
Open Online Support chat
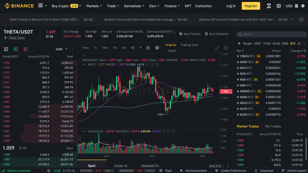click(x=294, y=171)
